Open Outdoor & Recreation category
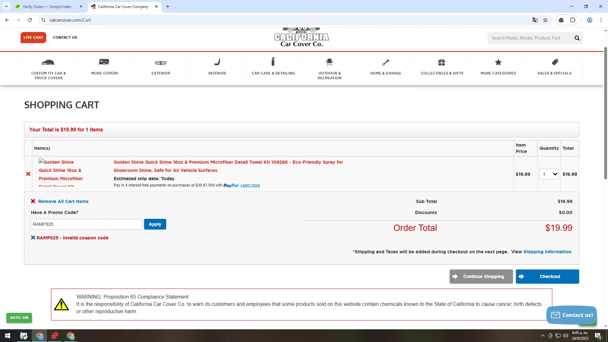Screen dimensions: 608x342 [x=330, y=68]
